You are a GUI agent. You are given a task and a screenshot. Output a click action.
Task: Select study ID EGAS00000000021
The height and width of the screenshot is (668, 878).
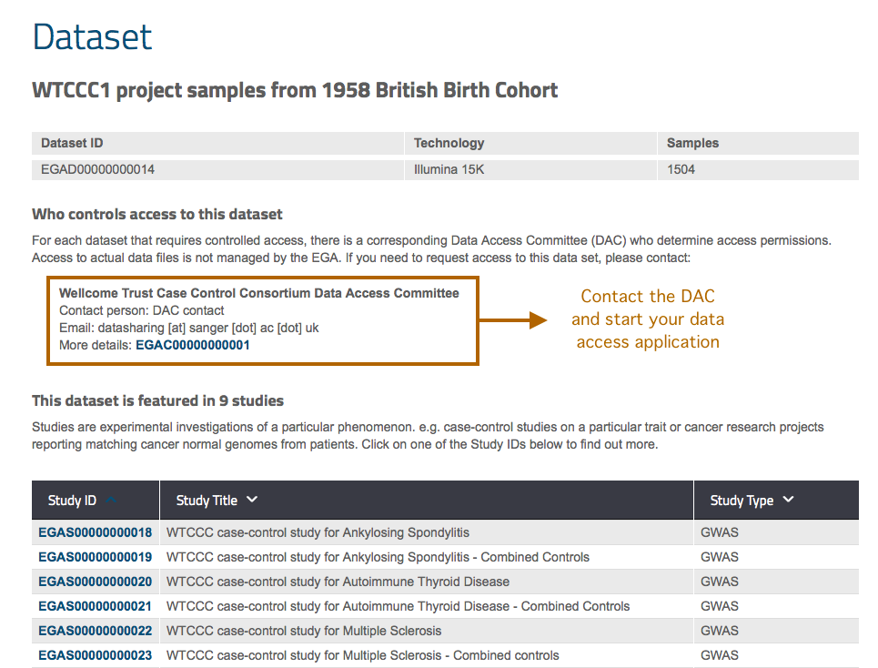click(95, 606)
